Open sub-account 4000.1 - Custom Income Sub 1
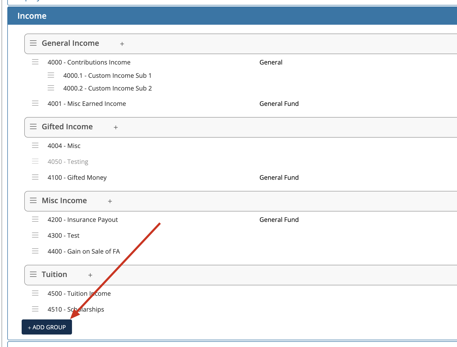The image size is (457, 347). tap(107, 76)
